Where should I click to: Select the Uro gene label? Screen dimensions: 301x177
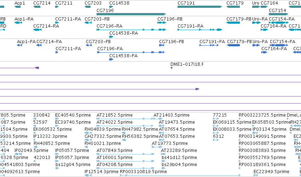tap(256, 3)
